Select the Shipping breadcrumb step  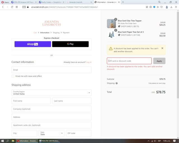coord(56,33)
